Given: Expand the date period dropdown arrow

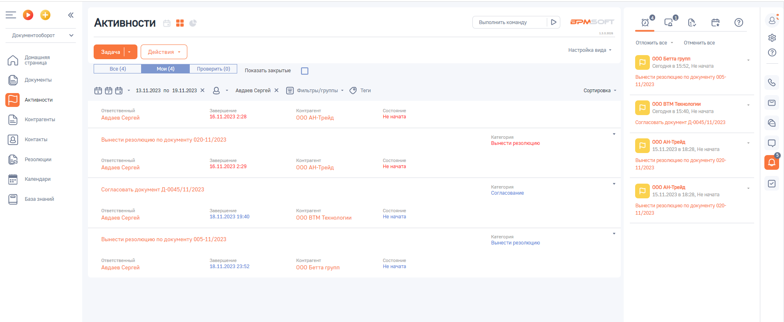Looking at the screenshot, I should (129, 91).
